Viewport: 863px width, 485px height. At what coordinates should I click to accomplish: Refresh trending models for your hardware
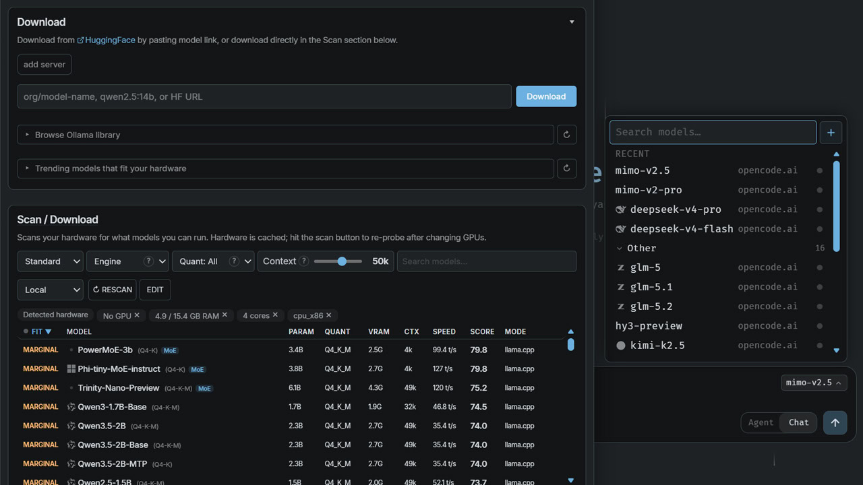click(x=566, y=168)
